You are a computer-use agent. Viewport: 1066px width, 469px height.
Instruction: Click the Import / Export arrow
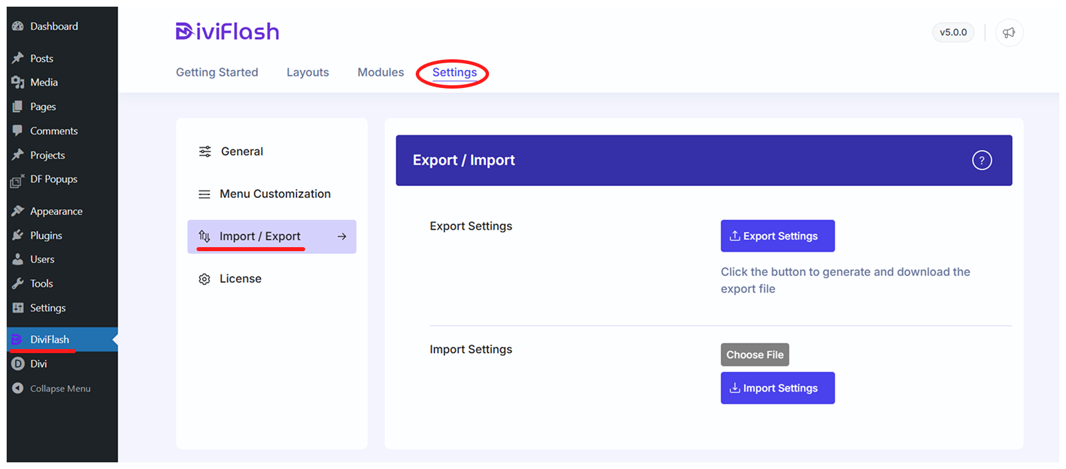(x=342, y=236)
